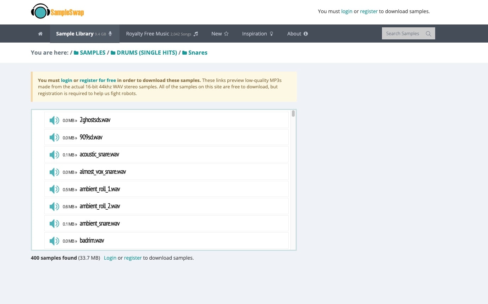Click the home icon in navigation bar
This screenshot has width=488, height=304.
click(x=40, y=34)
